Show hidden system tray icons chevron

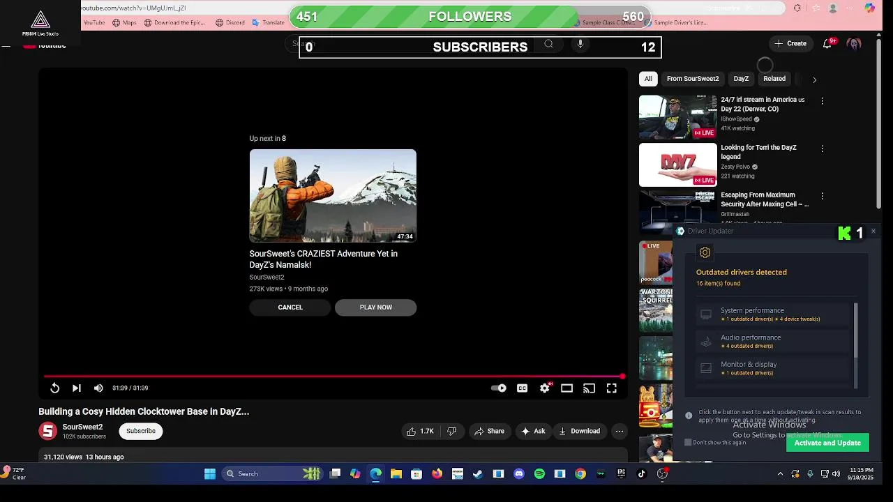click(x=780, y=474)
